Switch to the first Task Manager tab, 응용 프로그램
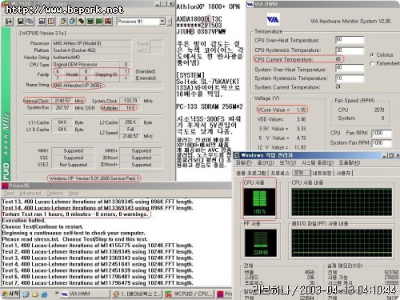400x300 pixels. pyautogui.click(x=251, y=174)
